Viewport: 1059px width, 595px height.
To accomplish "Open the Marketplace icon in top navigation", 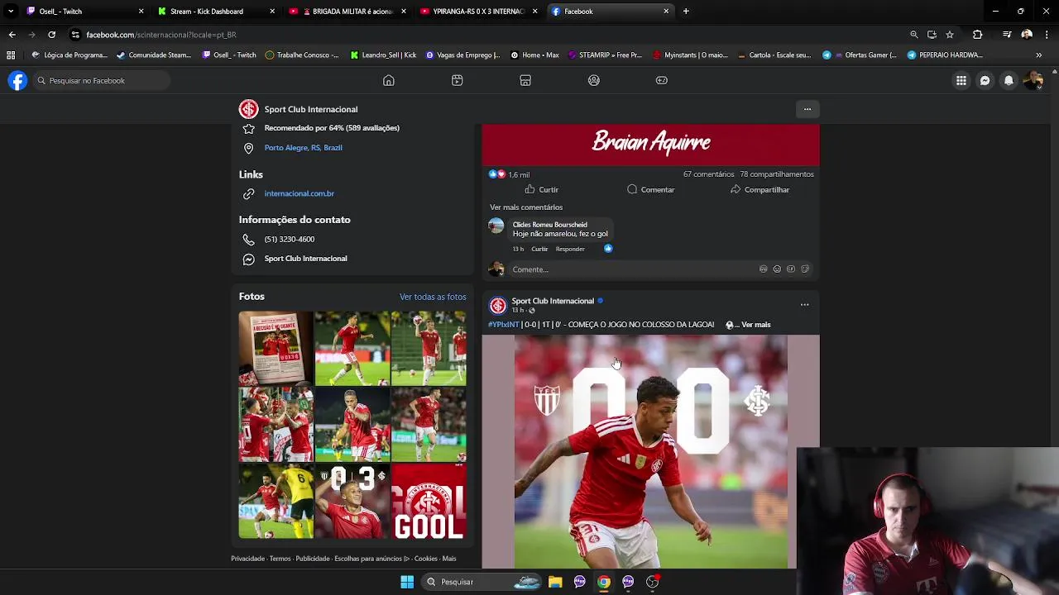I will pos(525,80).
